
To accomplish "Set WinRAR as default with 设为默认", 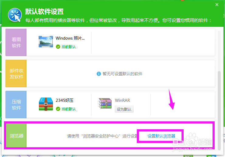I will point(124,109).
